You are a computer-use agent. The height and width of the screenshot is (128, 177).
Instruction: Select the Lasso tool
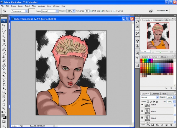pyautogui.click(x=4, y=33)
